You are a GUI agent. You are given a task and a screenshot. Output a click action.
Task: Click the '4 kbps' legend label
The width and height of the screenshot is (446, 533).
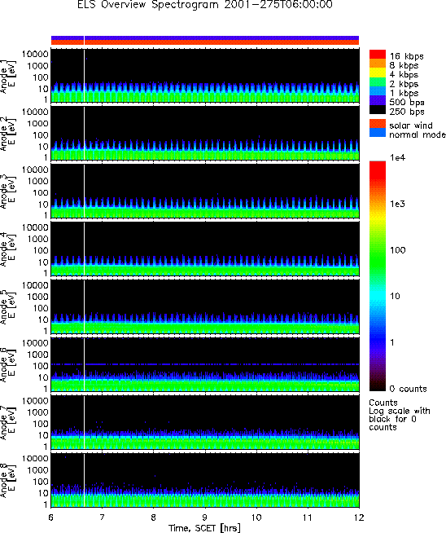tap(404, 75)
